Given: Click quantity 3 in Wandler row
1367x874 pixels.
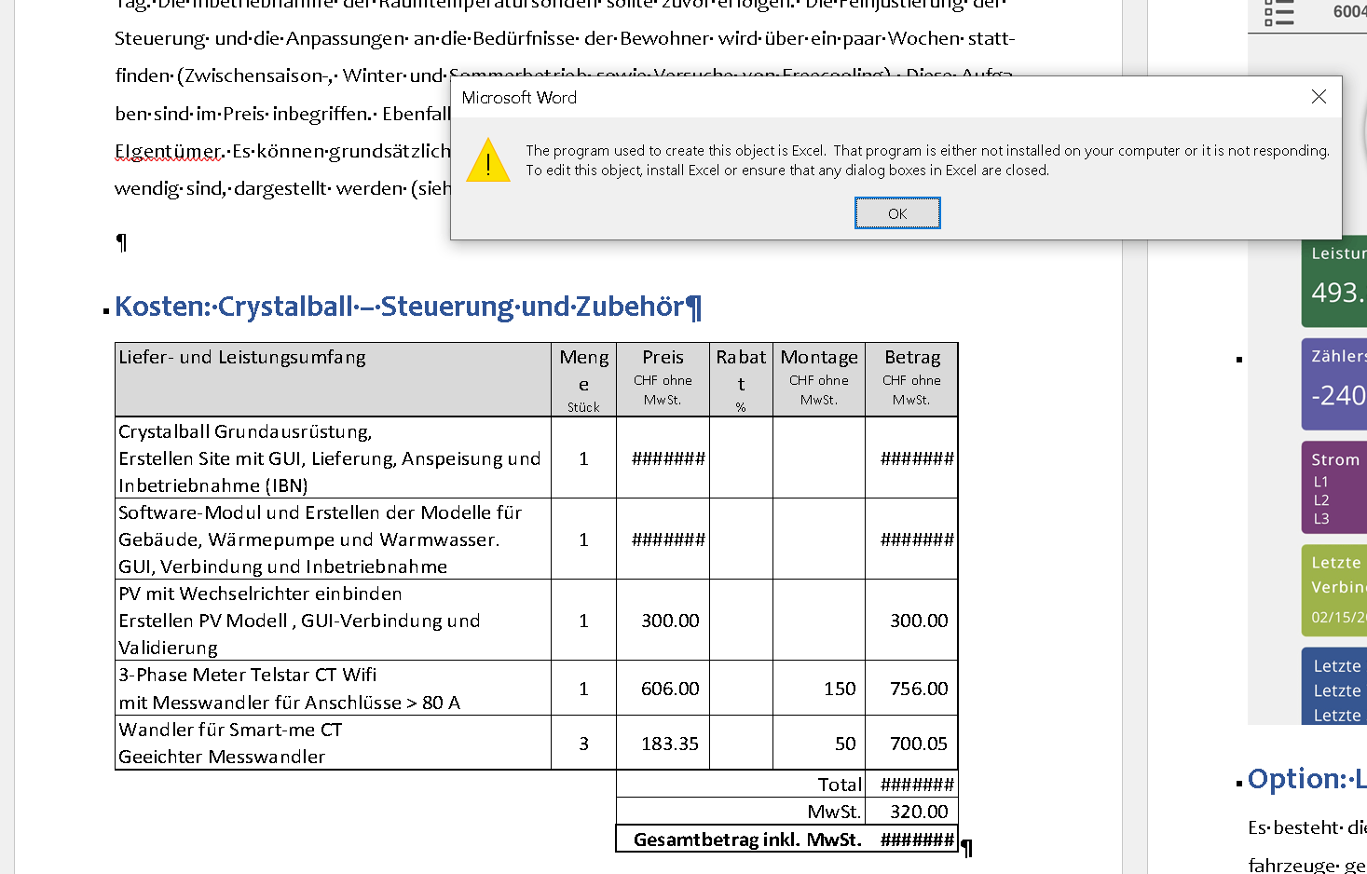Looking at the screenshot, I should [x=584, y=744].
